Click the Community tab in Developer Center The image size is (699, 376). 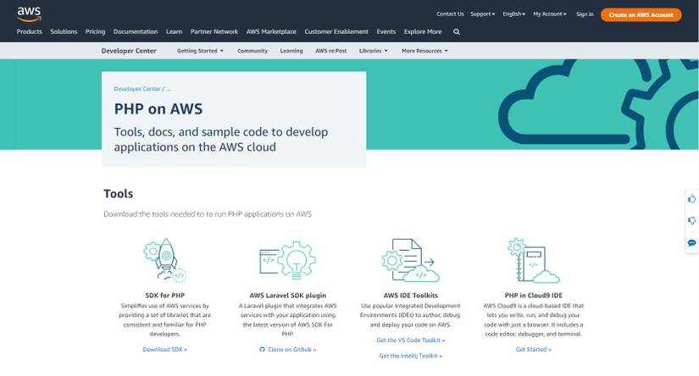click(252, 51)
